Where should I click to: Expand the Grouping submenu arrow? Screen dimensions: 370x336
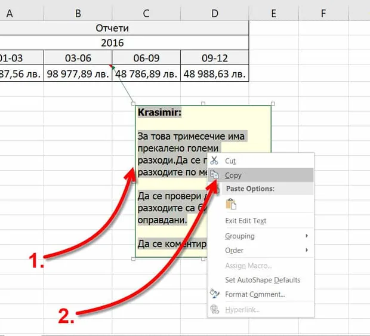(x=307, y=236)
